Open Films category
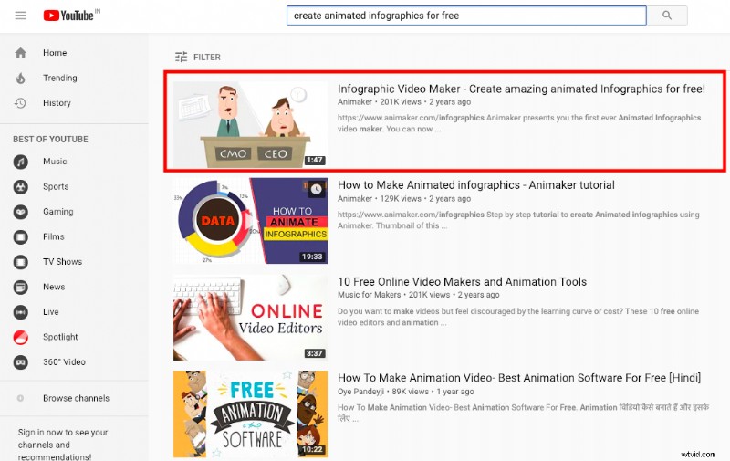The height and width of the screenshot is (461, 730). (x=54, y=237)
